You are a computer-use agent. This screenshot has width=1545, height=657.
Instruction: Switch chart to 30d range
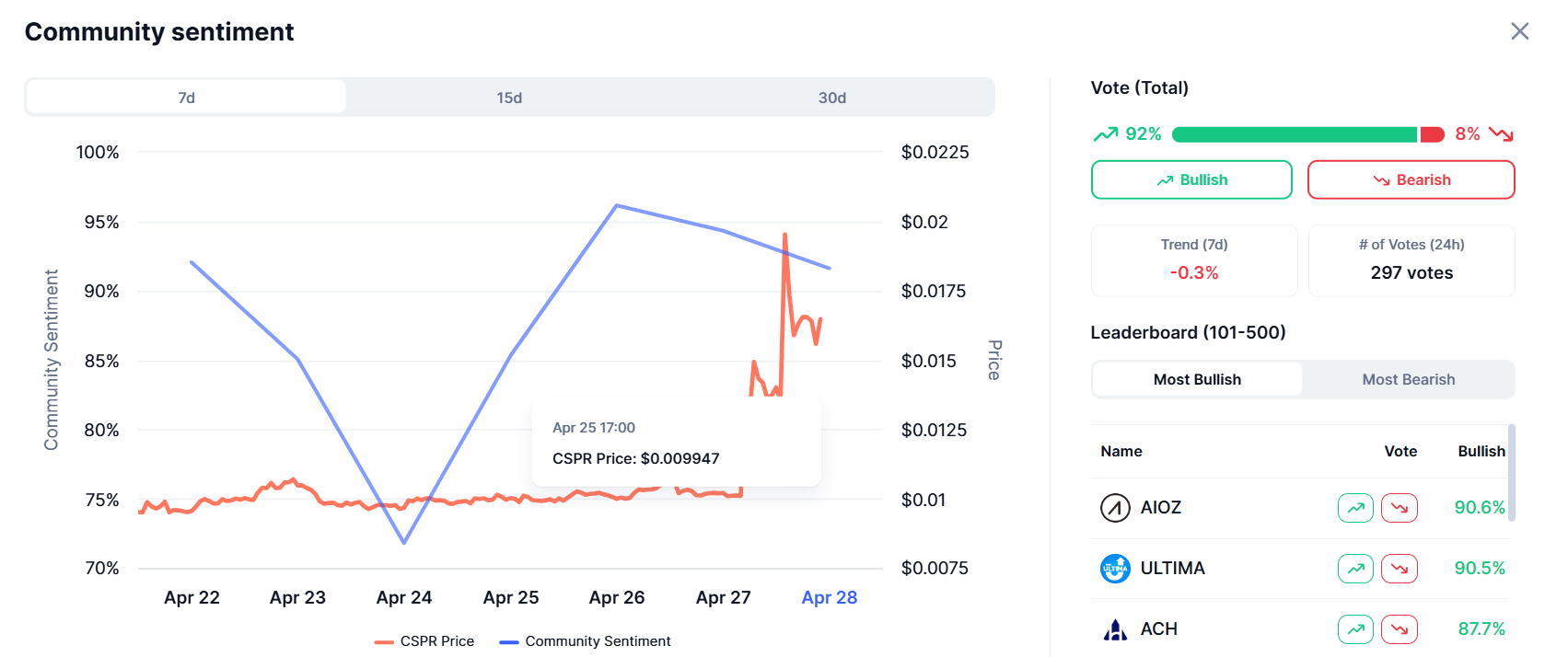(831, 98)
